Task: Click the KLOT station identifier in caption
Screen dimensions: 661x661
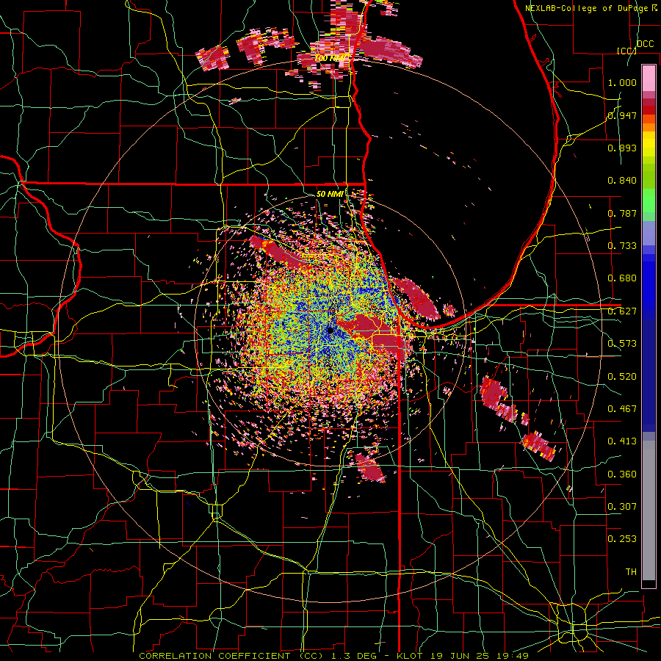Action: pos(410,656)
